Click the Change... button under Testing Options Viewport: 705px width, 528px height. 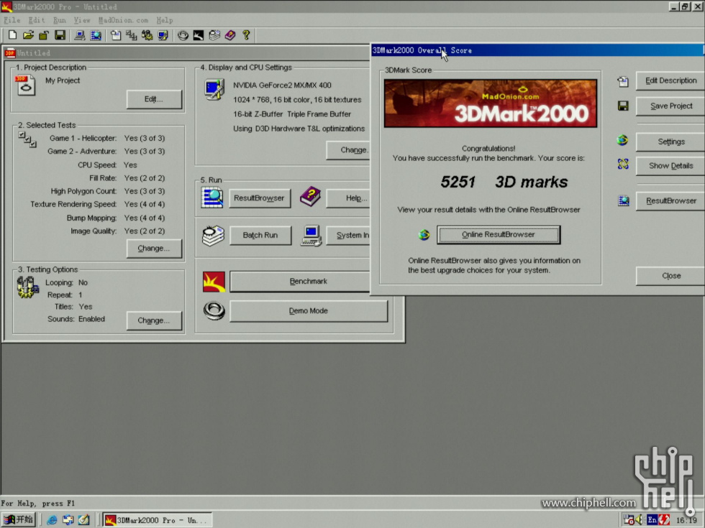point(154,320)
